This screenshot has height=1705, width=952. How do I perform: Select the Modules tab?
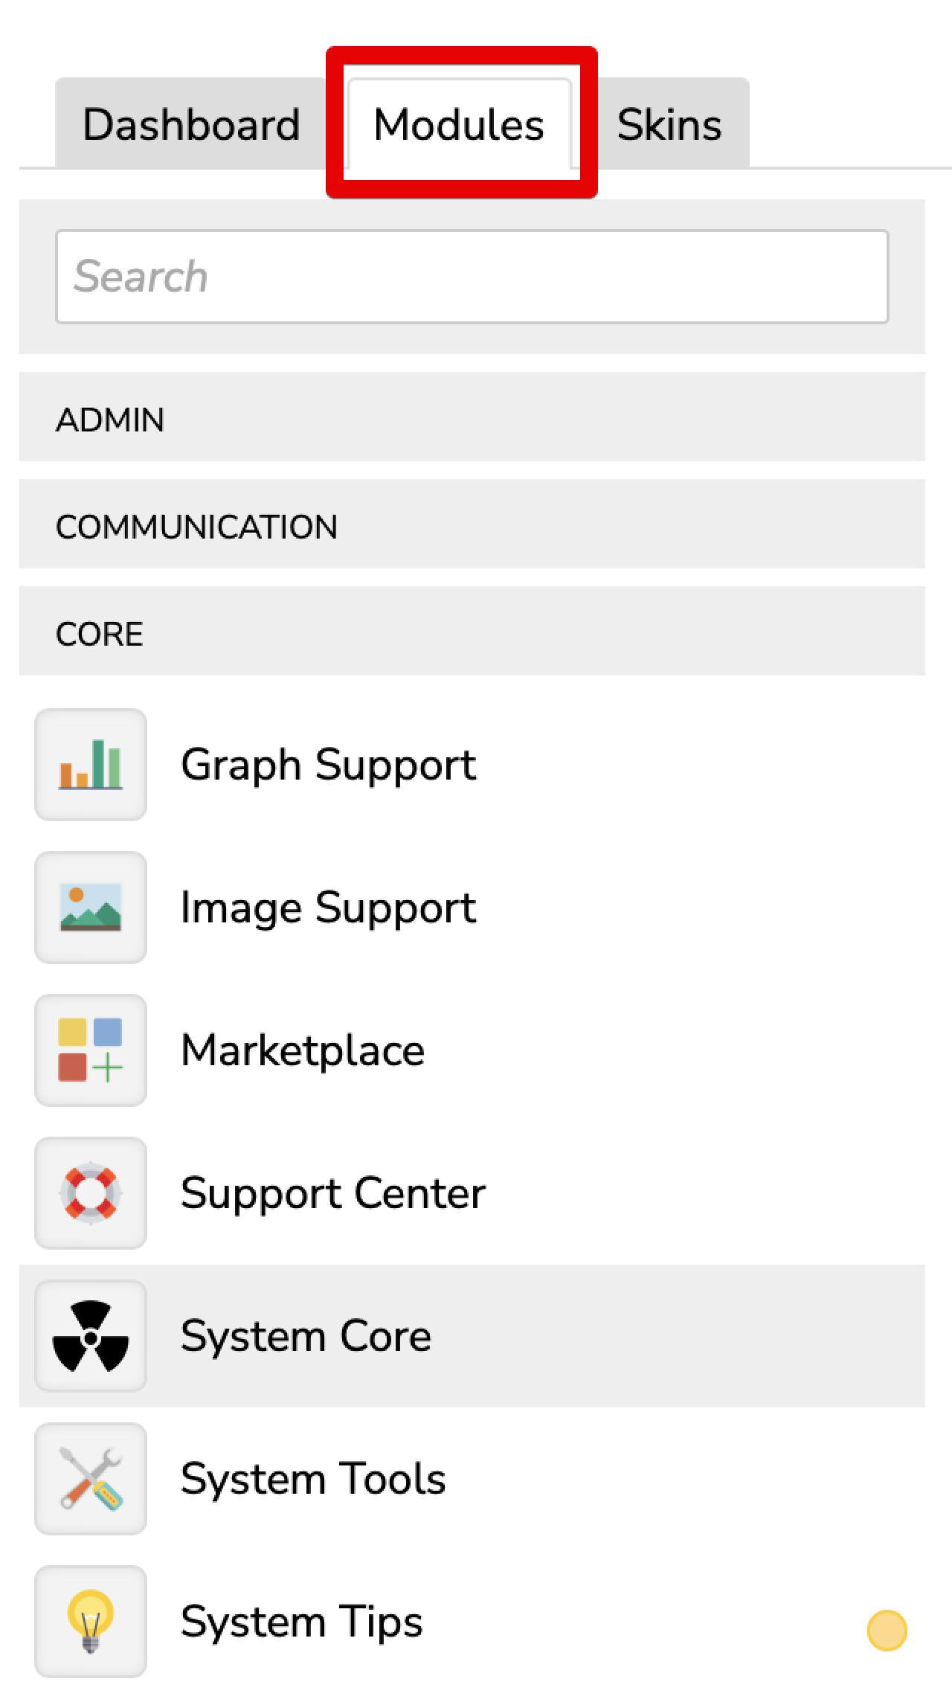coord(459,124)
